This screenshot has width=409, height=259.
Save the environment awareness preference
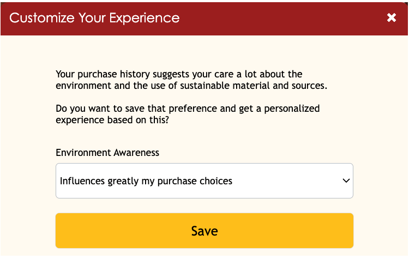point(204,231)
